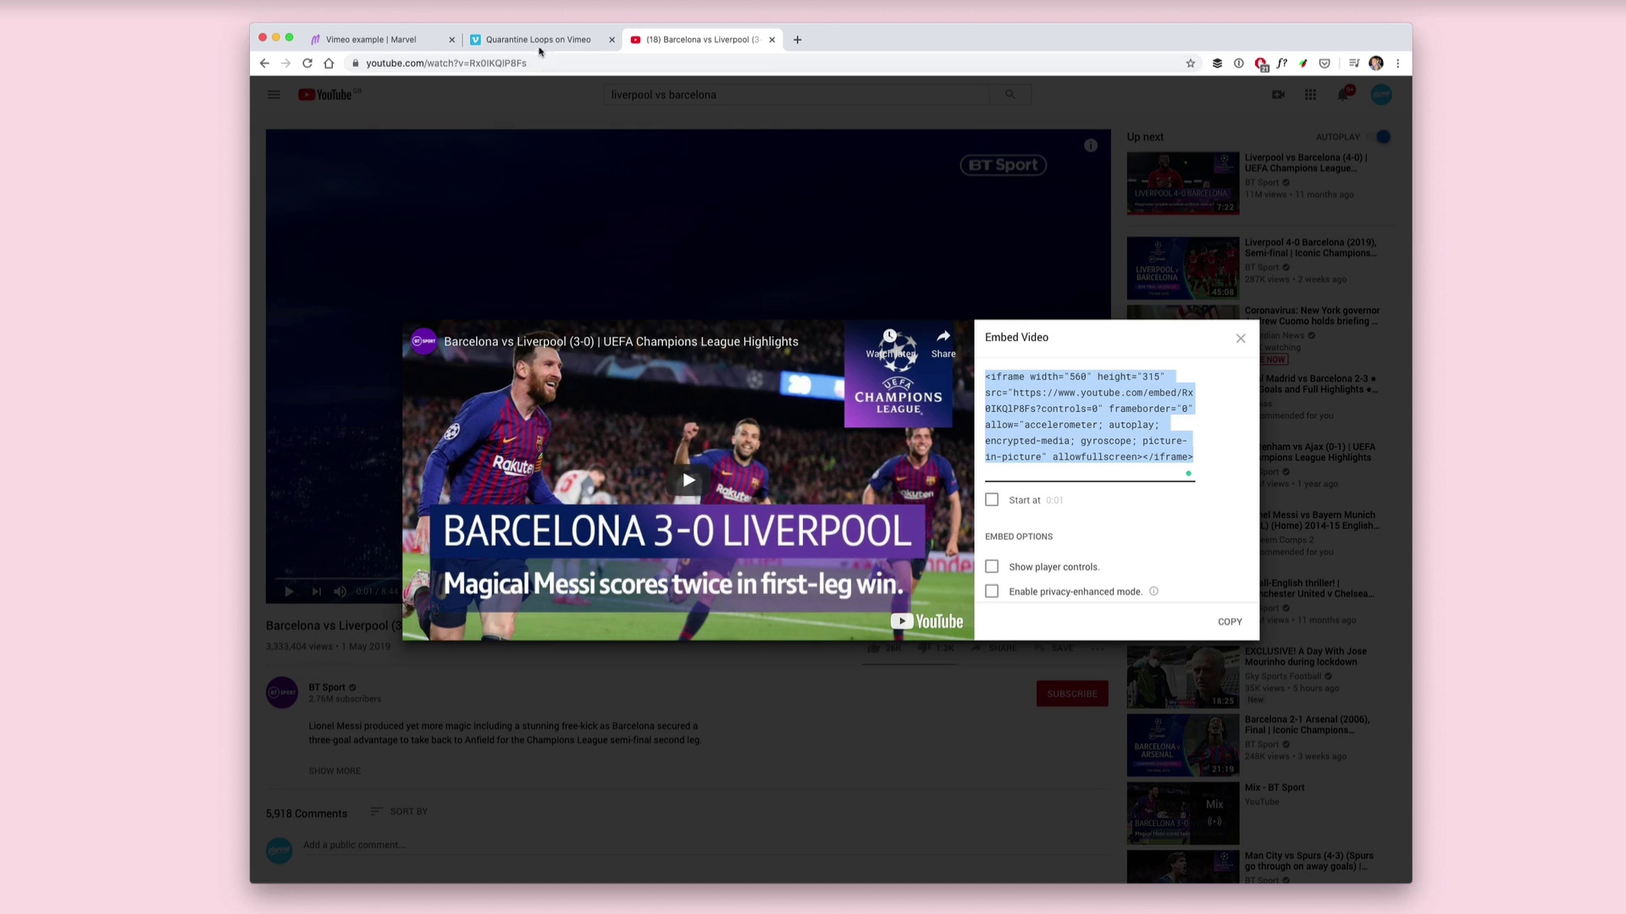Click the browser forward arrow
The image size is (1626, 914).
coord(285,63)
